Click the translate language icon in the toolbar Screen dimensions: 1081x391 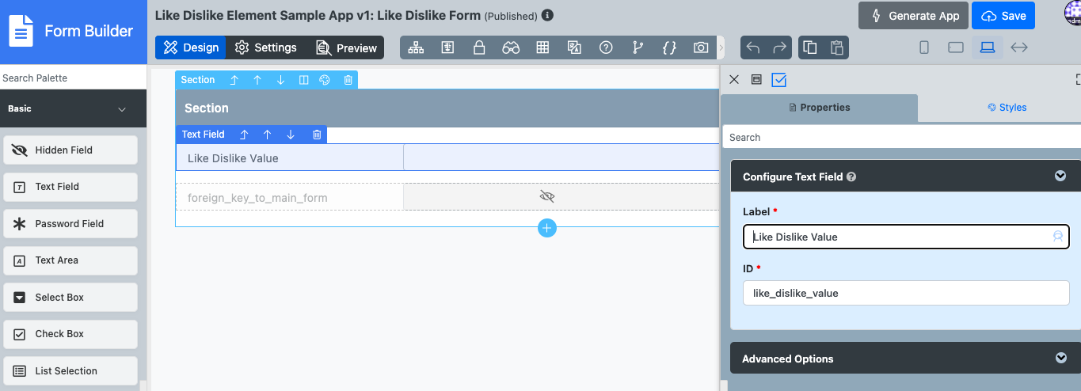[x=574, y=47]
